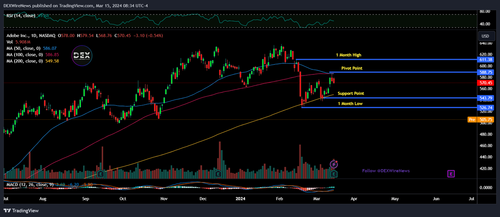Click the 526.74 price label
This screenshot has width=500, height=217.
(x=487, y=108)
